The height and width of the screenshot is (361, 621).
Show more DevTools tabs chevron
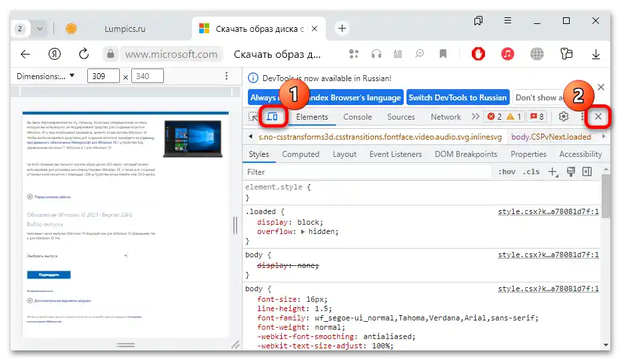pyautogui.click(x=475, y=116)
